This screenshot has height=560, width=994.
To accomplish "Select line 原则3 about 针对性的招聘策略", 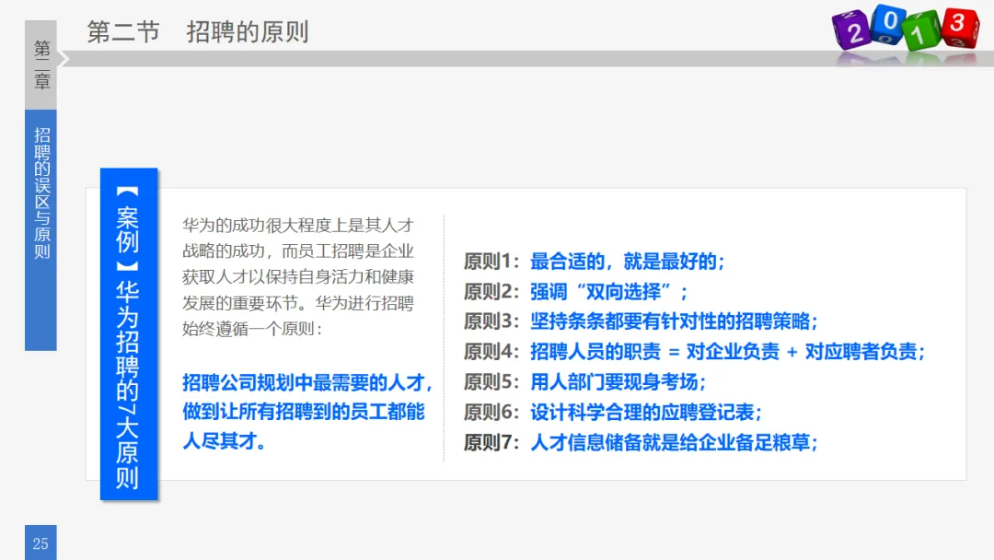I will (x=641, y=321).
